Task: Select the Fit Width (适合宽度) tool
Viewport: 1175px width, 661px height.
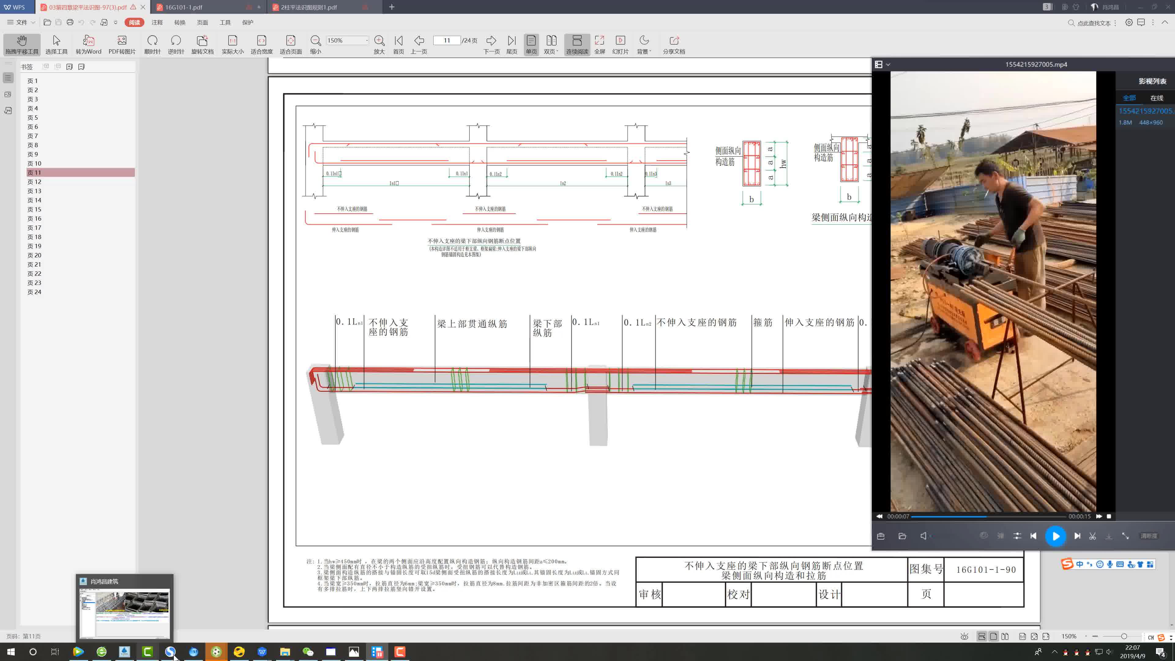Action: click(x=261, y=41)
